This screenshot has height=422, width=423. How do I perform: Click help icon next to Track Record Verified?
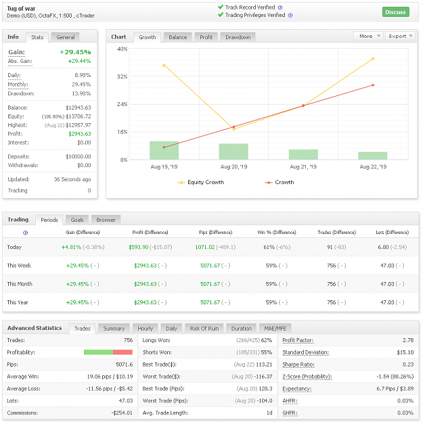point(280,7)
